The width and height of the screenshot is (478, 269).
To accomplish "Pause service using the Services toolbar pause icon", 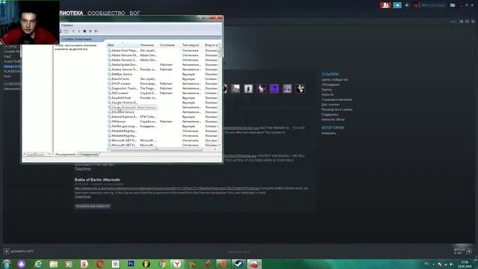I will tap(90, 31).
